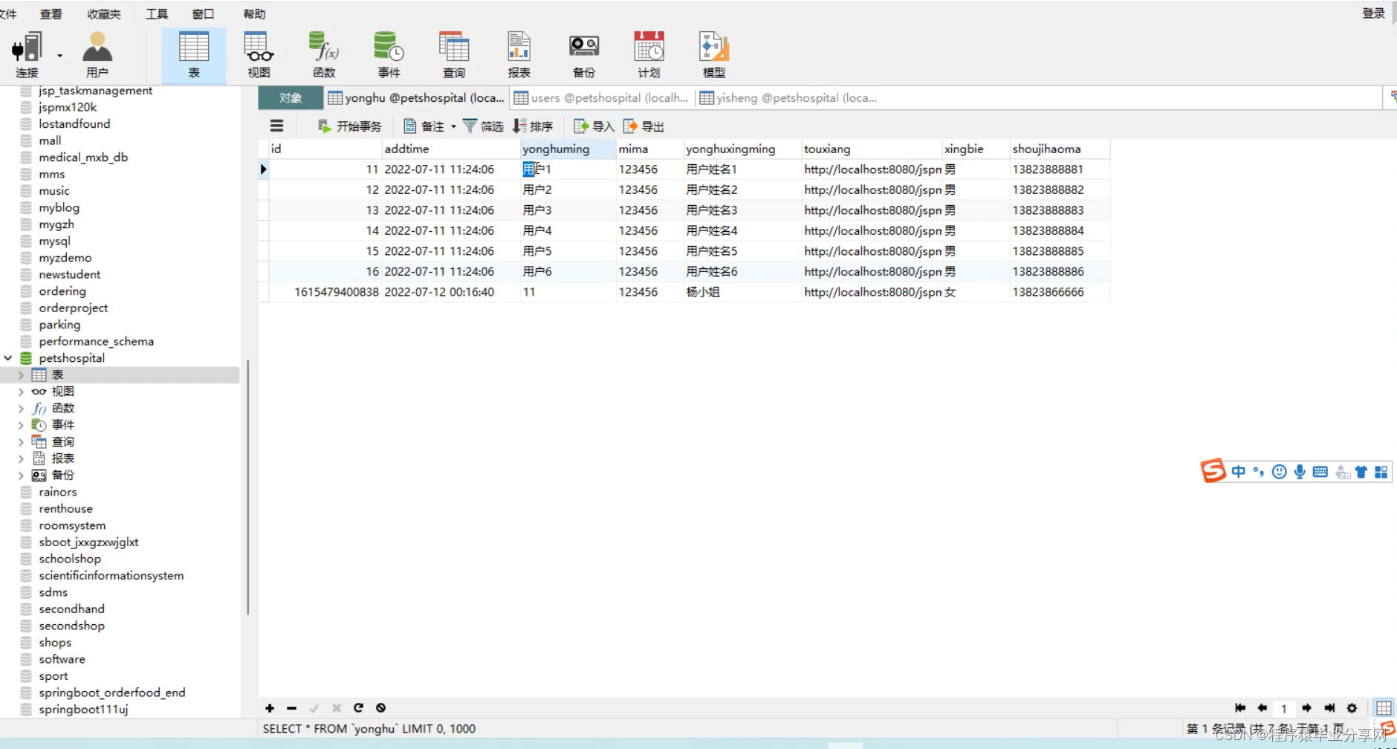Open the Sogou voice input microphone
This screenshot has height=749, width=1397.
tap(1300, 472)
